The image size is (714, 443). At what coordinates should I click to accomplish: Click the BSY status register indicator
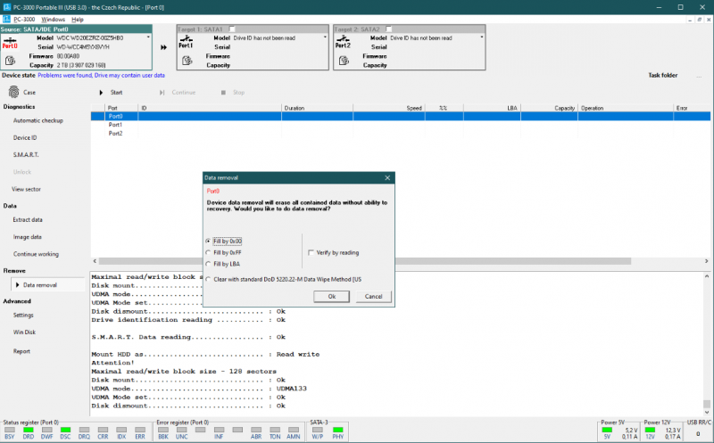10,430
